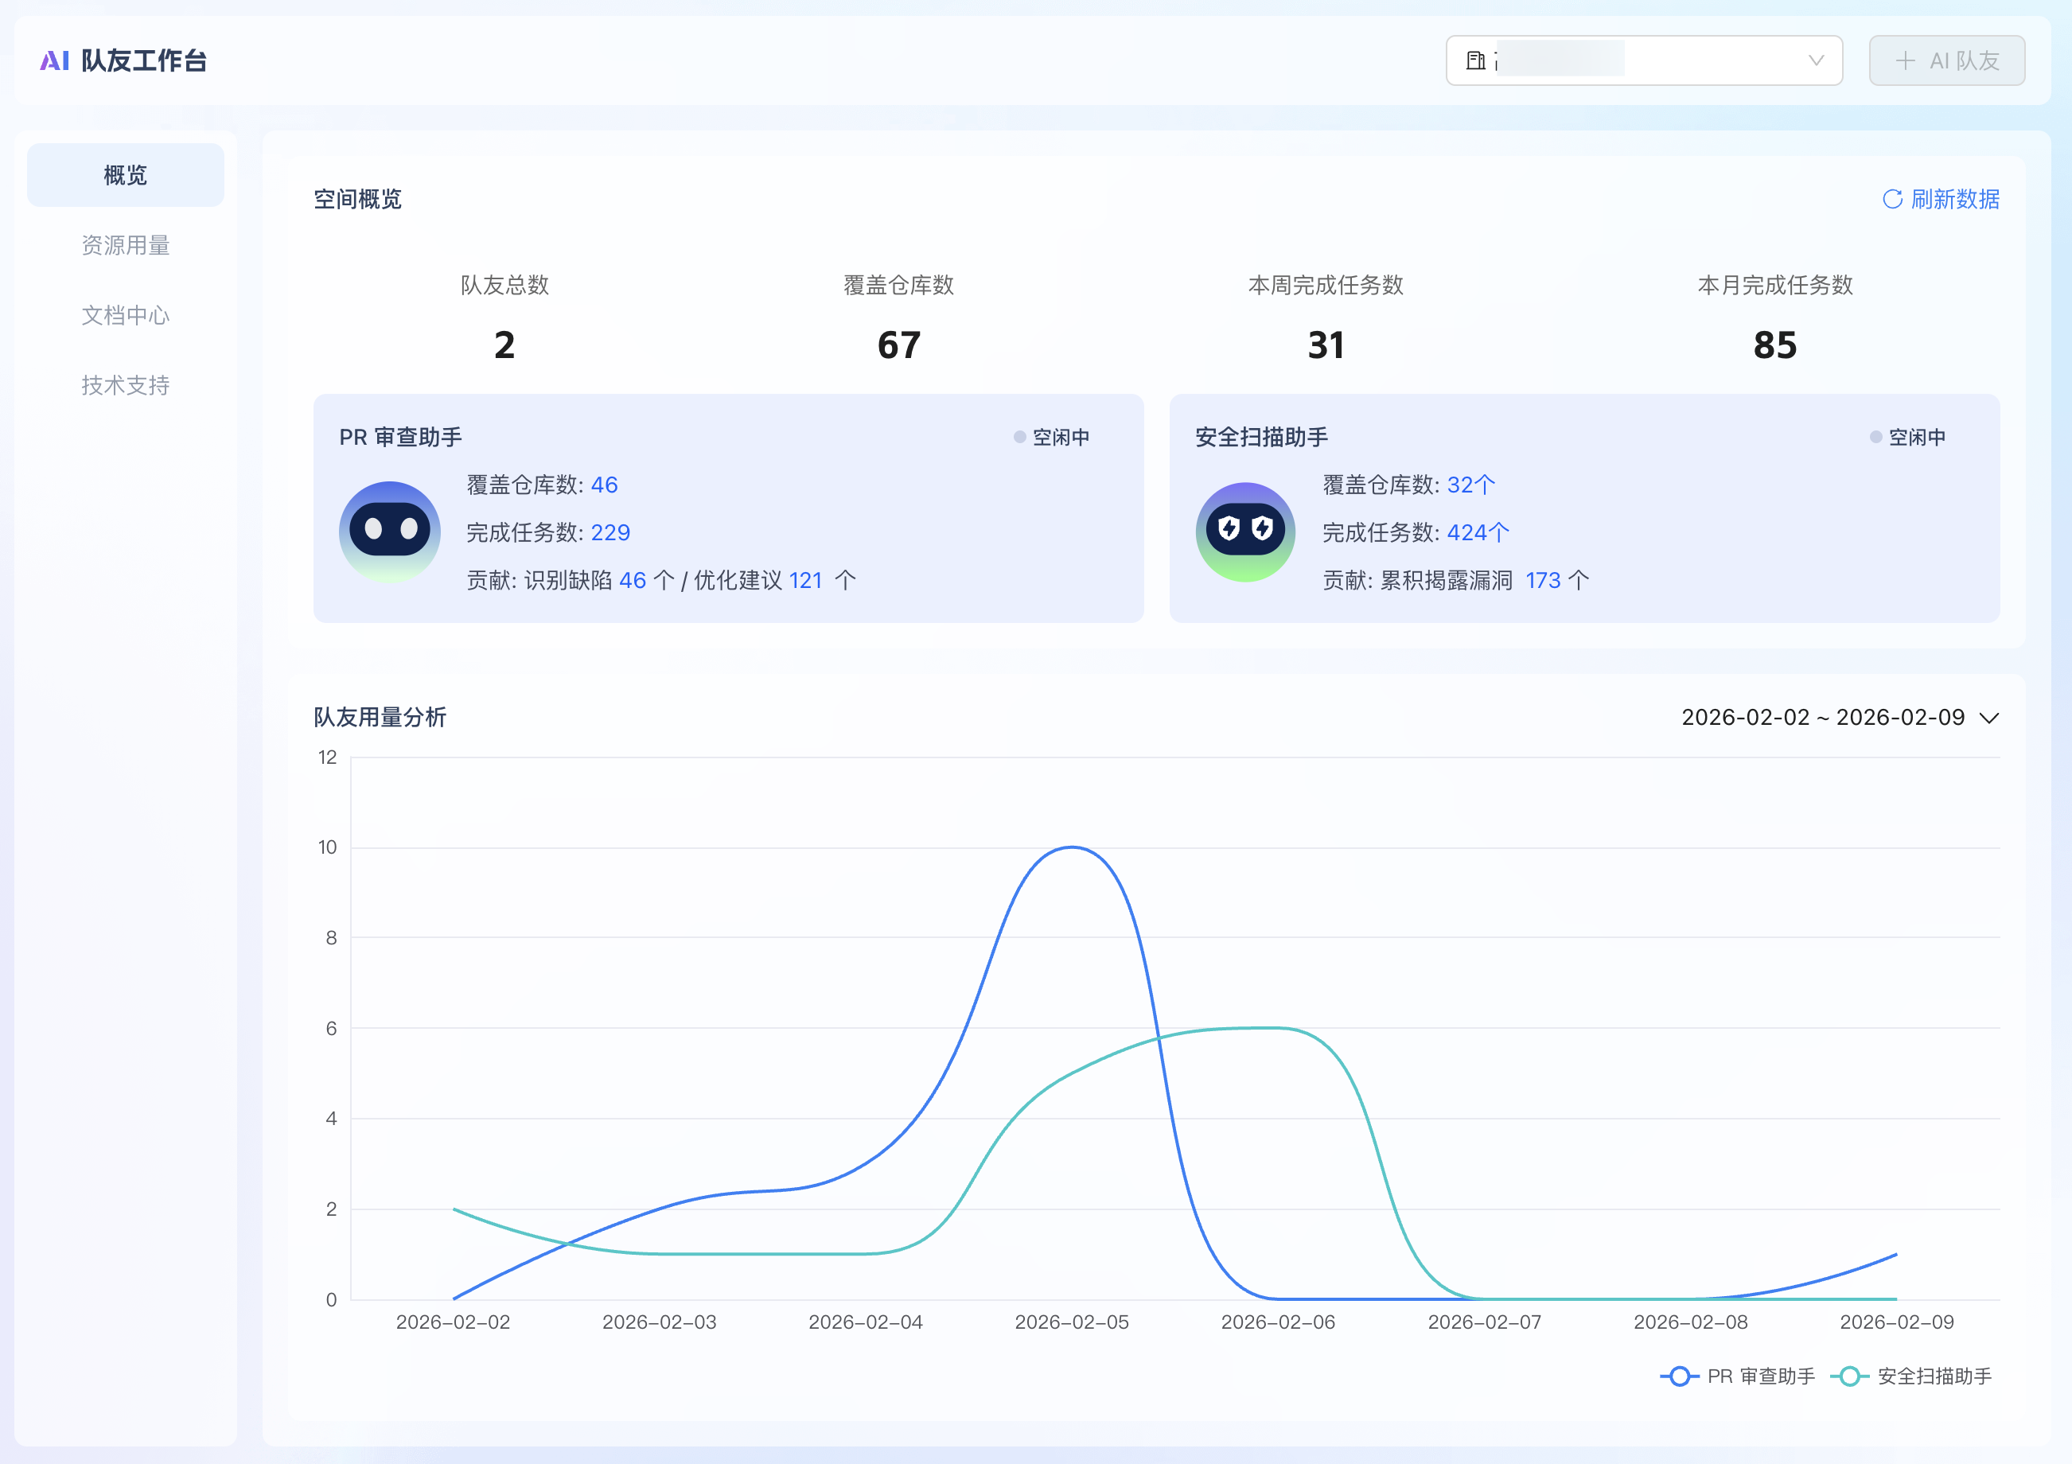Expand the date range chevron arrow
The height and width of the screenshot is (1464, 2072).
1989,718
